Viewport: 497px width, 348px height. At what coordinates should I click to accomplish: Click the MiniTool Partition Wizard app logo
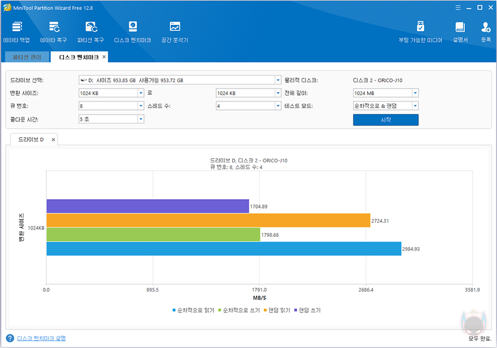point(7,7)
